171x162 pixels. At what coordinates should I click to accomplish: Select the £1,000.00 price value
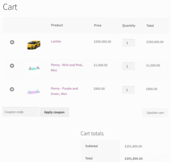[x=101, y=65]
